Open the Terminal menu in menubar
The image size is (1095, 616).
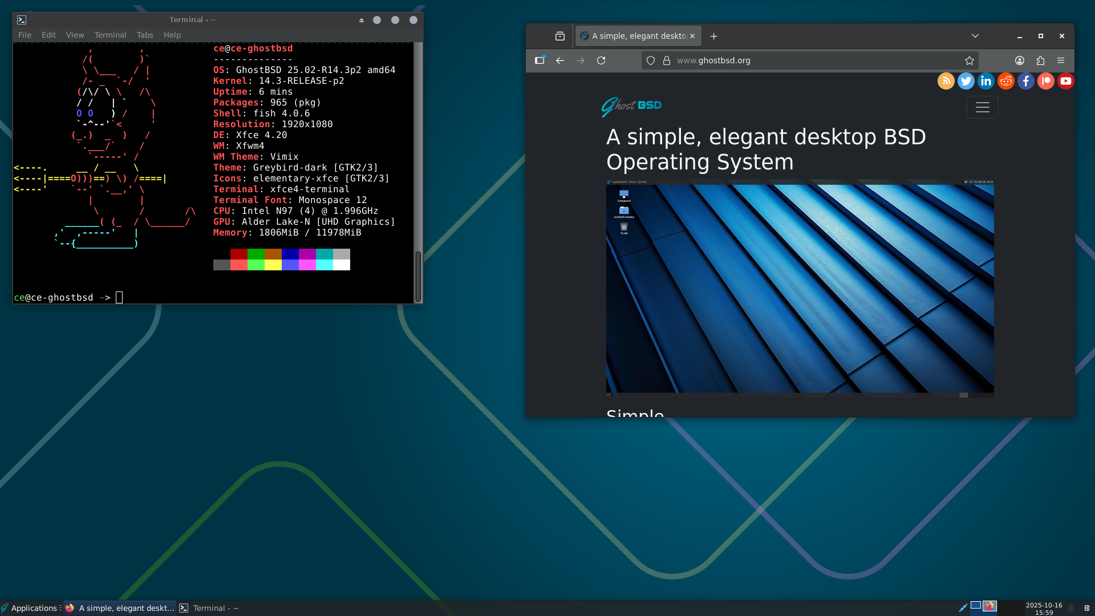[110, 35]
